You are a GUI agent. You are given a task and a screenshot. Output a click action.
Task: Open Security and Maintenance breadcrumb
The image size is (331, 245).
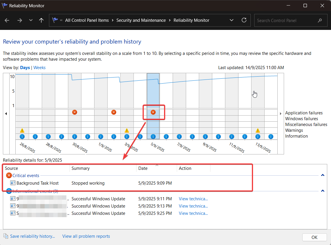pos(141,20)
